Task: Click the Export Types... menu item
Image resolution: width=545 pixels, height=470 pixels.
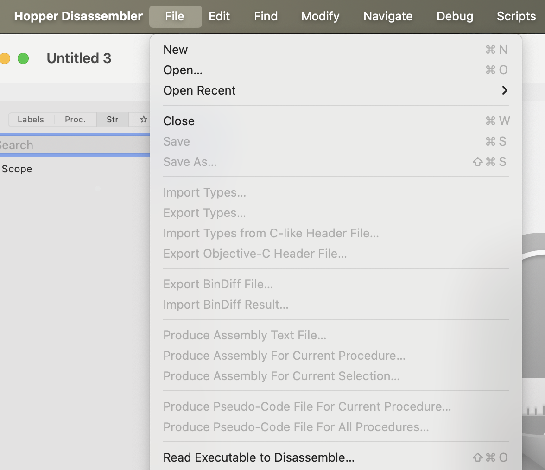Action: tap(336, 213)
